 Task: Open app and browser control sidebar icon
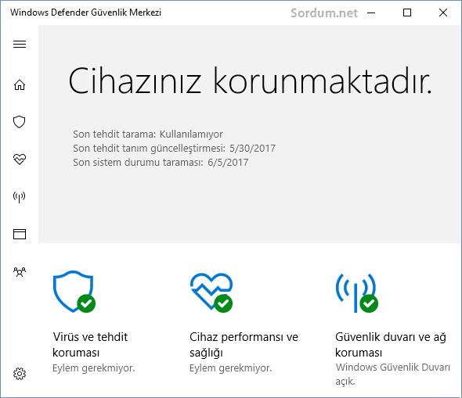click(20, 234)
